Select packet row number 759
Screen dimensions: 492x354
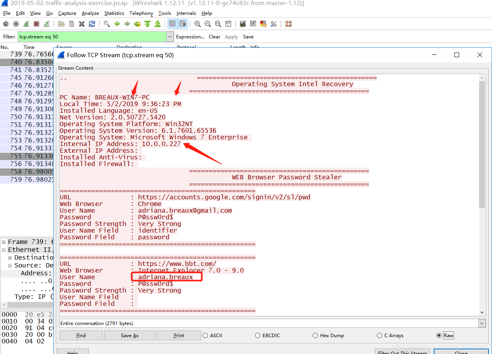point(27,180)
